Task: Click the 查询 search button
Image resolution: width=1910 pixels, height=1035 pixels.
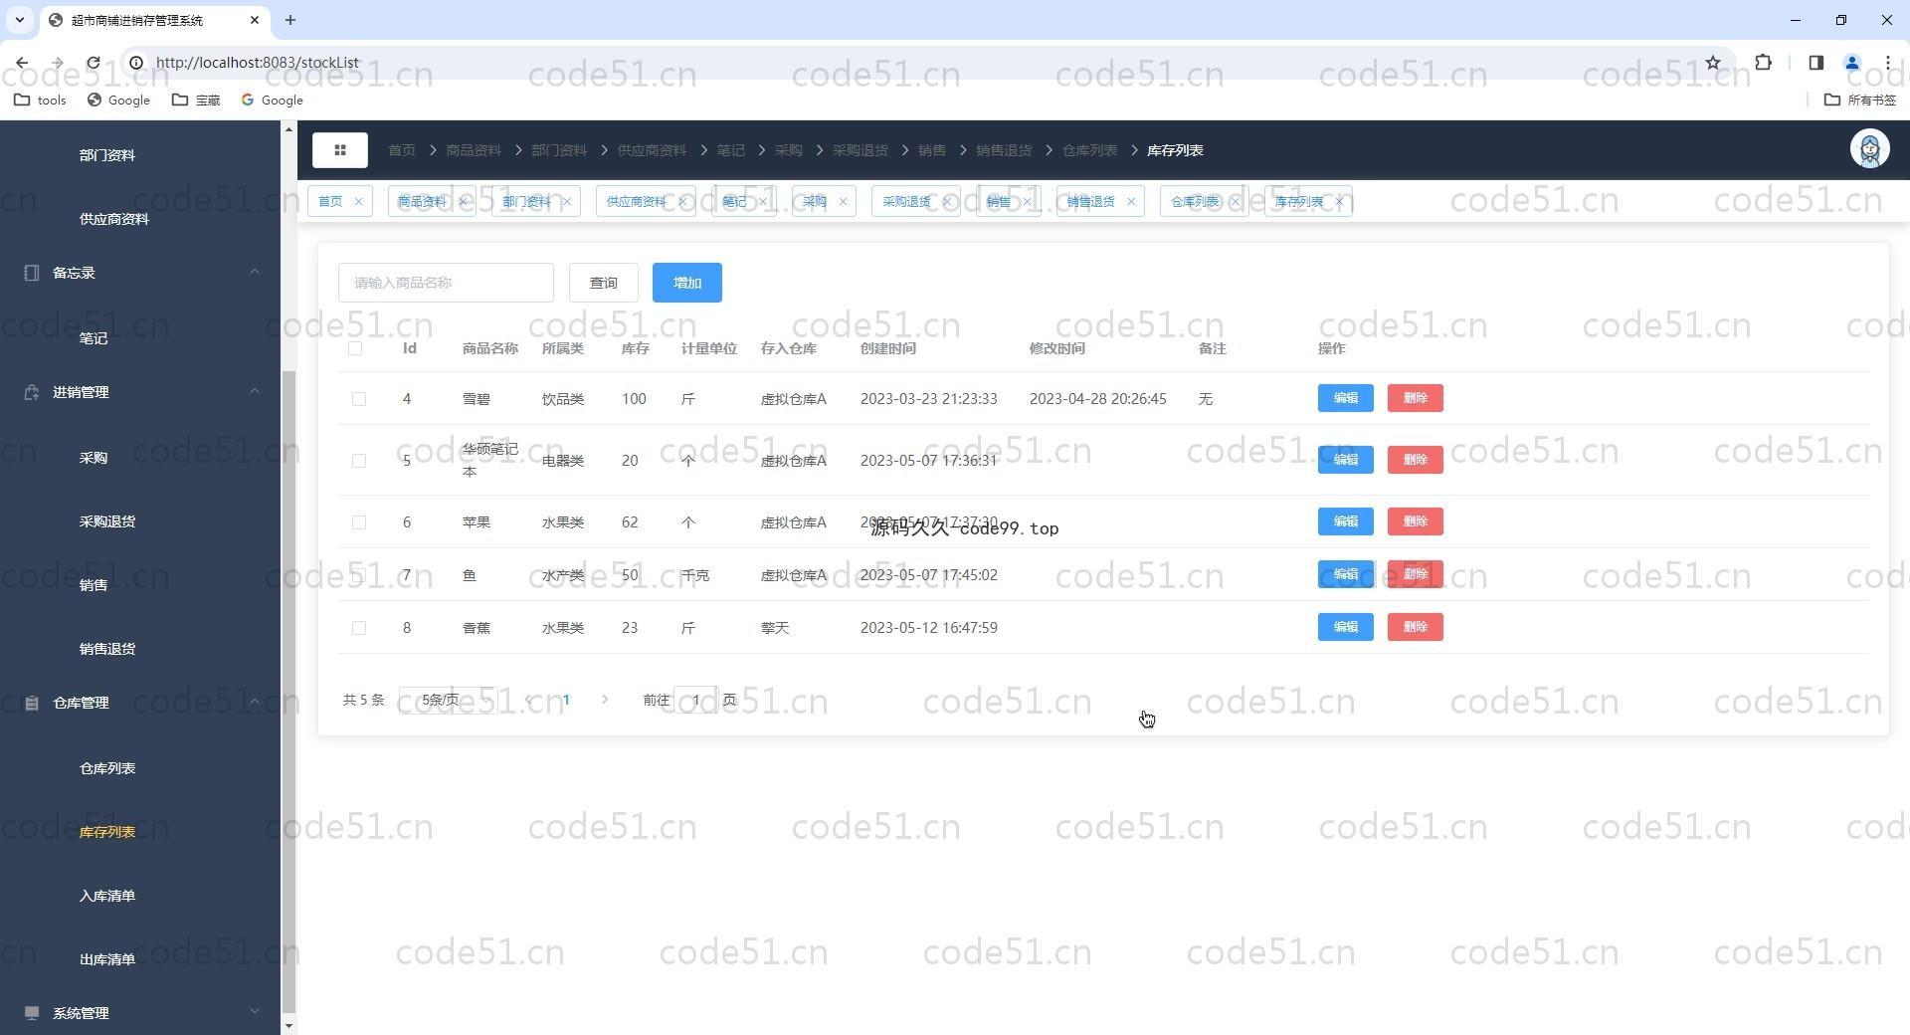Action: 604,283
